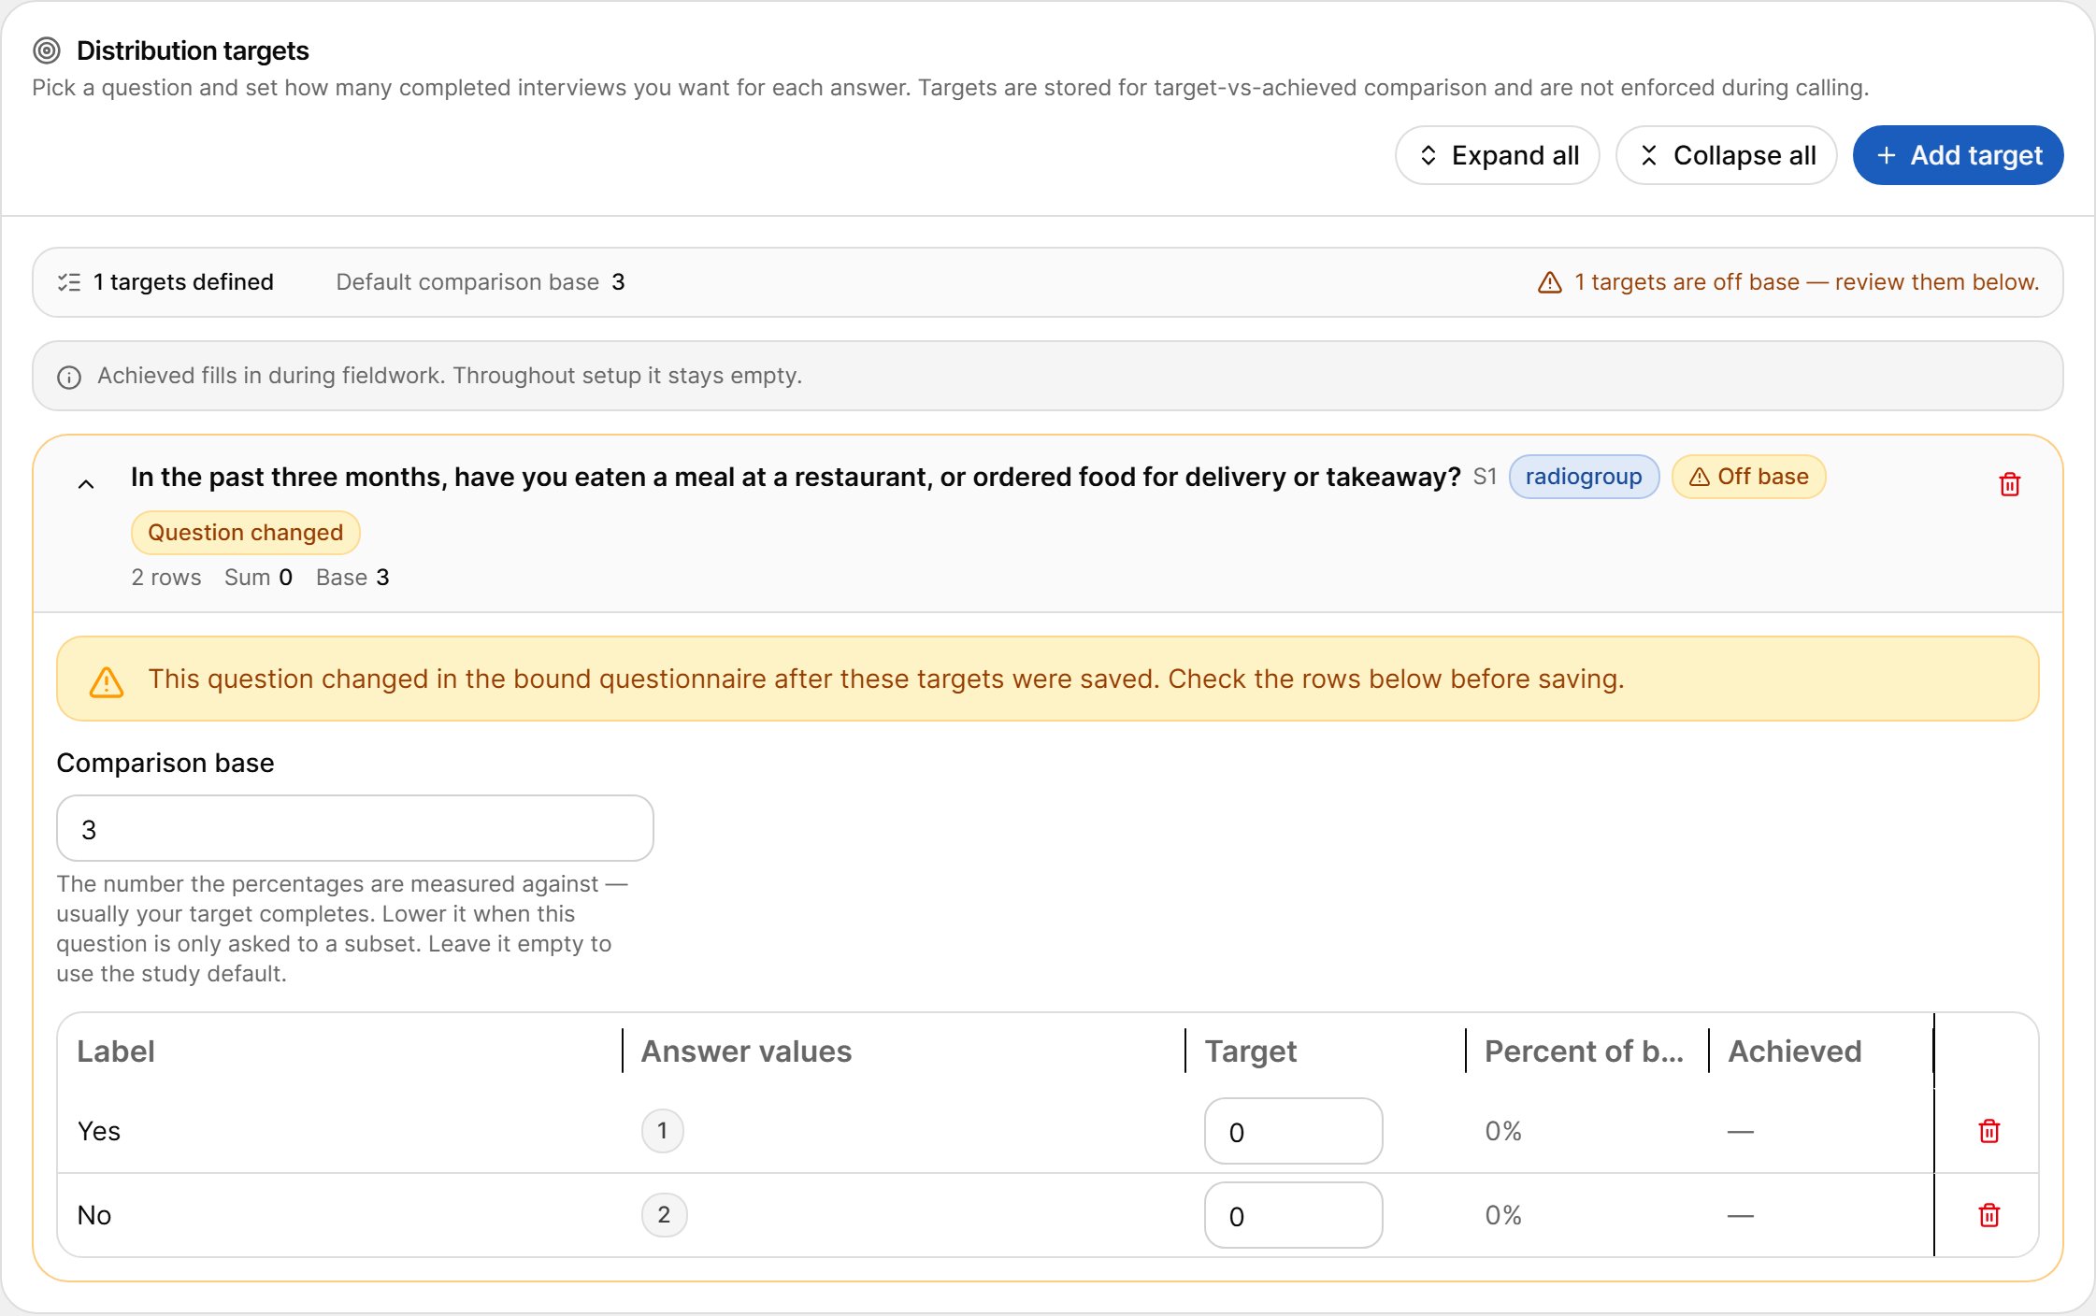2096x1316 pixels.
Task: Click the Comparison base input field
Action: (355, 828)
